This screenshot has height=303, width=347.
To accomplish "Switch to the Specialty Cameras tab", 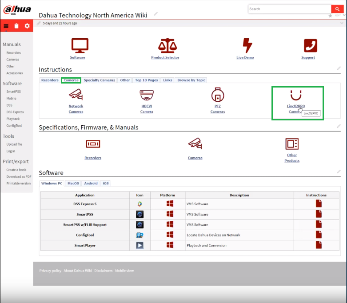I will pos(99,80).
